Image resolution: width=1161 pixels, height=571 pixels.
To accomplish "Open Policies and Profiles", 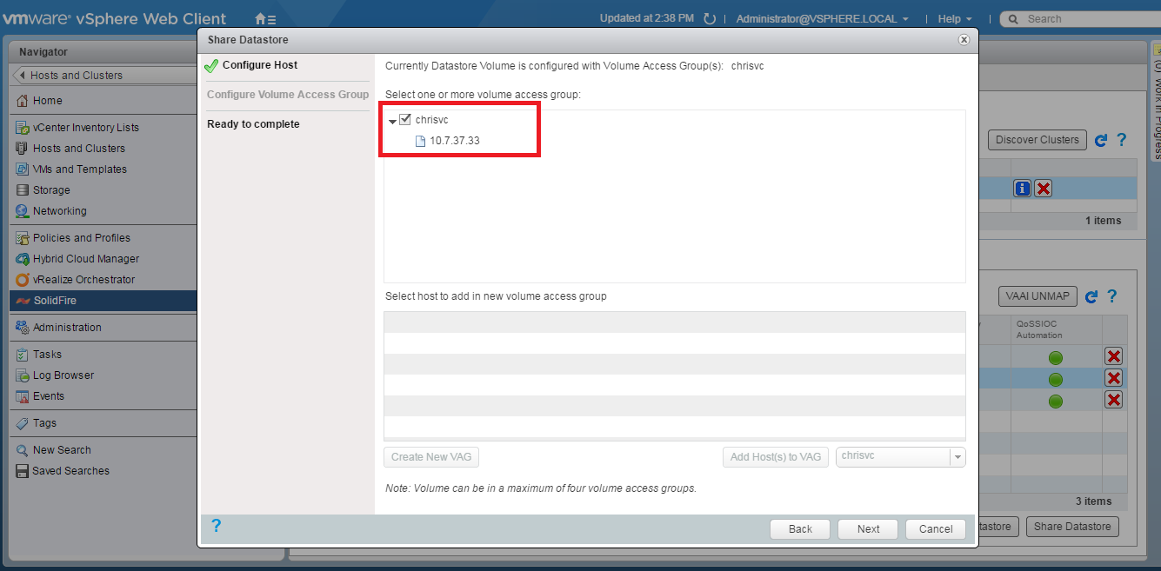I will coord(82,238).
